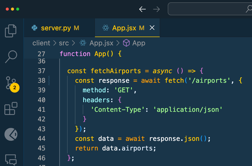Go back using the left arrow
Viewport: 252px width, 166px height.
click(x=142, y=9)
